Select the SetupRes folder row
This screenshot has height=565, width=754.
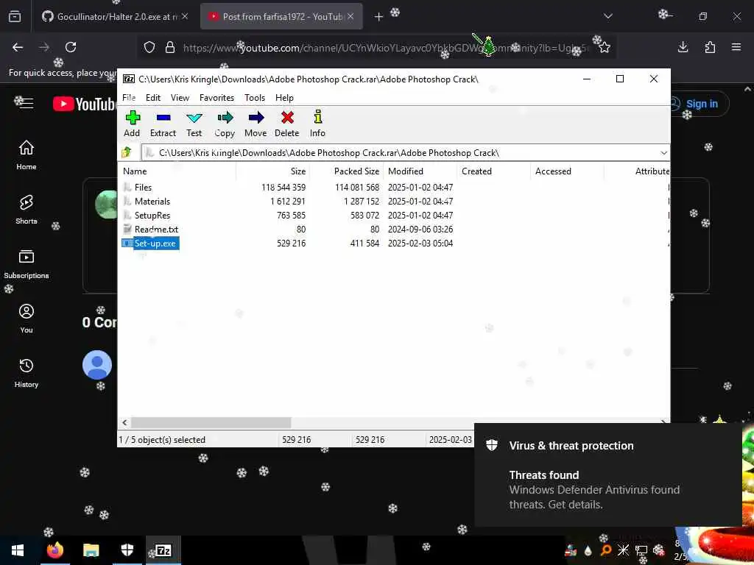[x=394, y=216]
